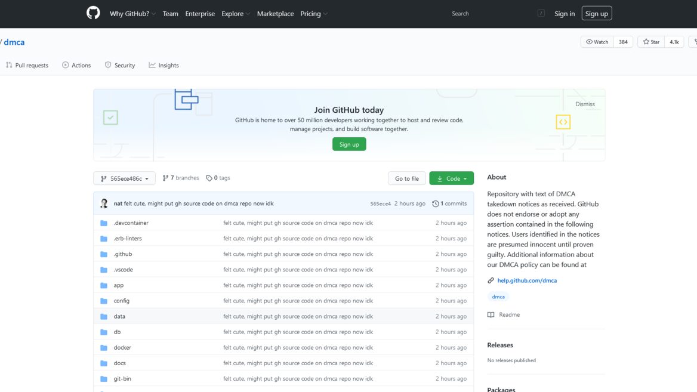697x392 pixels.
Task: Switch to the Pull requests tab
Action: click(x=27, y=66)
